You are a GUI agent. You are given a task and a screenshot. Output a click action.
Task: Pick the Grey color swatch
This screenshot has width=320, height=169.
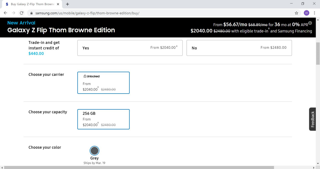pyautogui.click(x=94, y=151)
